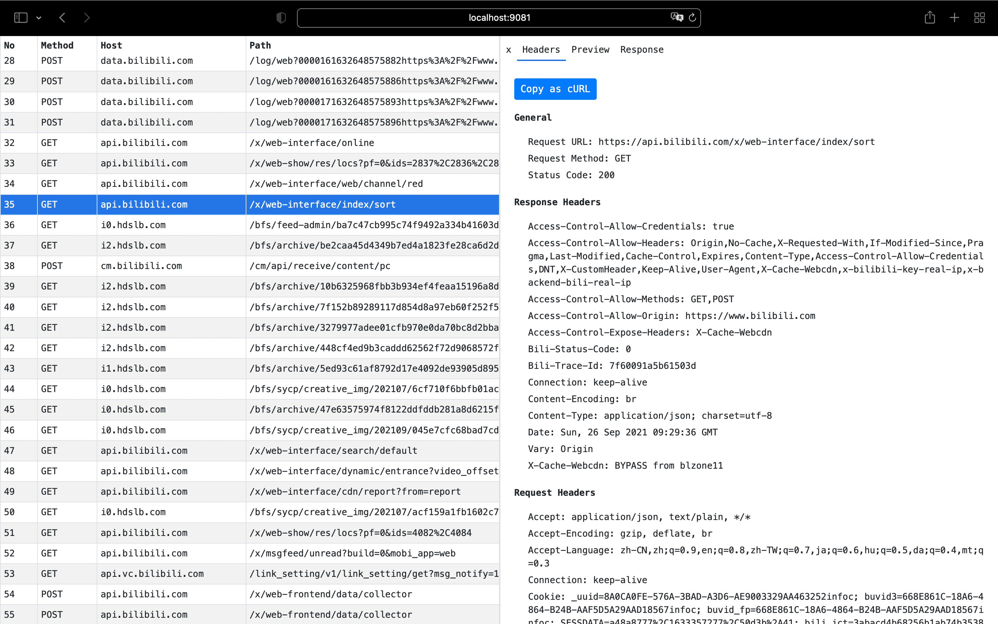Switch to the Preview tab
The height and width of the screenshot is (624, 998).
click(590, 50)
